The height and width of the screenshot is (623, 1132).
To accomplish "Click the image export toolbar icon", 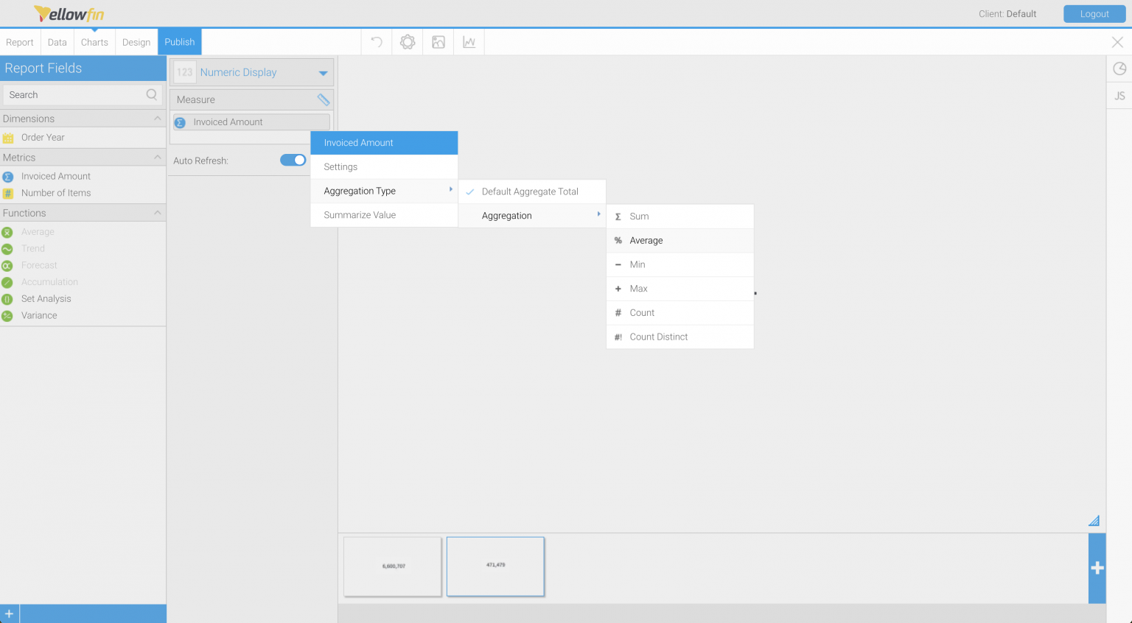I will [x=438, y=41].
